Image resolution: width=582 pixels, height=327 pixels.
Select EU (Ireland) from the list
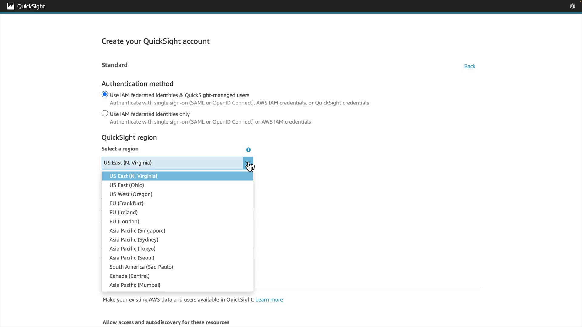(x=124, y=213)
